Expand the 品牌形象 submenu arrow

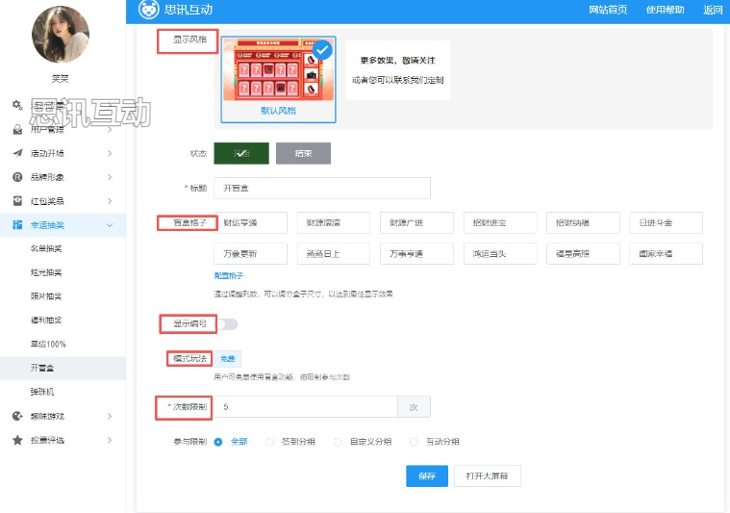(110, 177)
